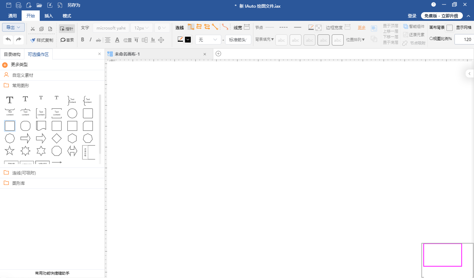Select the largest T text shape

(x=10, y=100)
